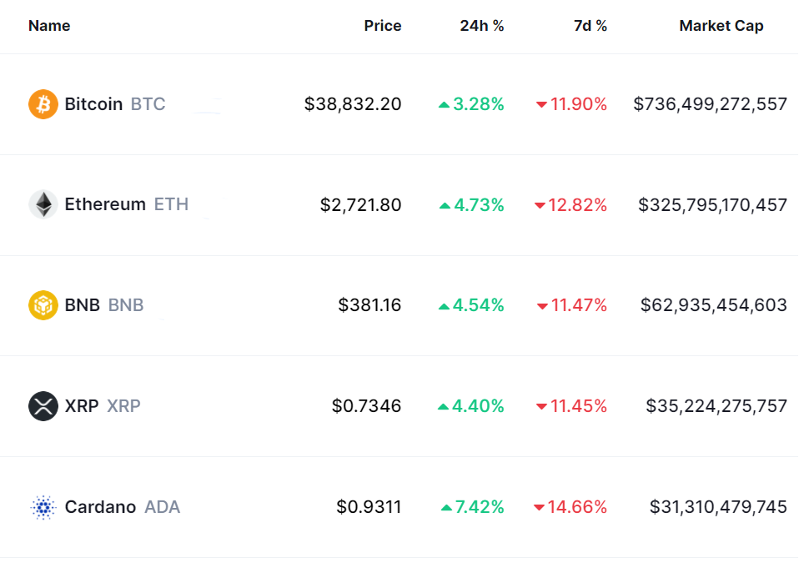Sort the table by Name column
This screenshot has height=568, width=804.
tap(49, 26)
